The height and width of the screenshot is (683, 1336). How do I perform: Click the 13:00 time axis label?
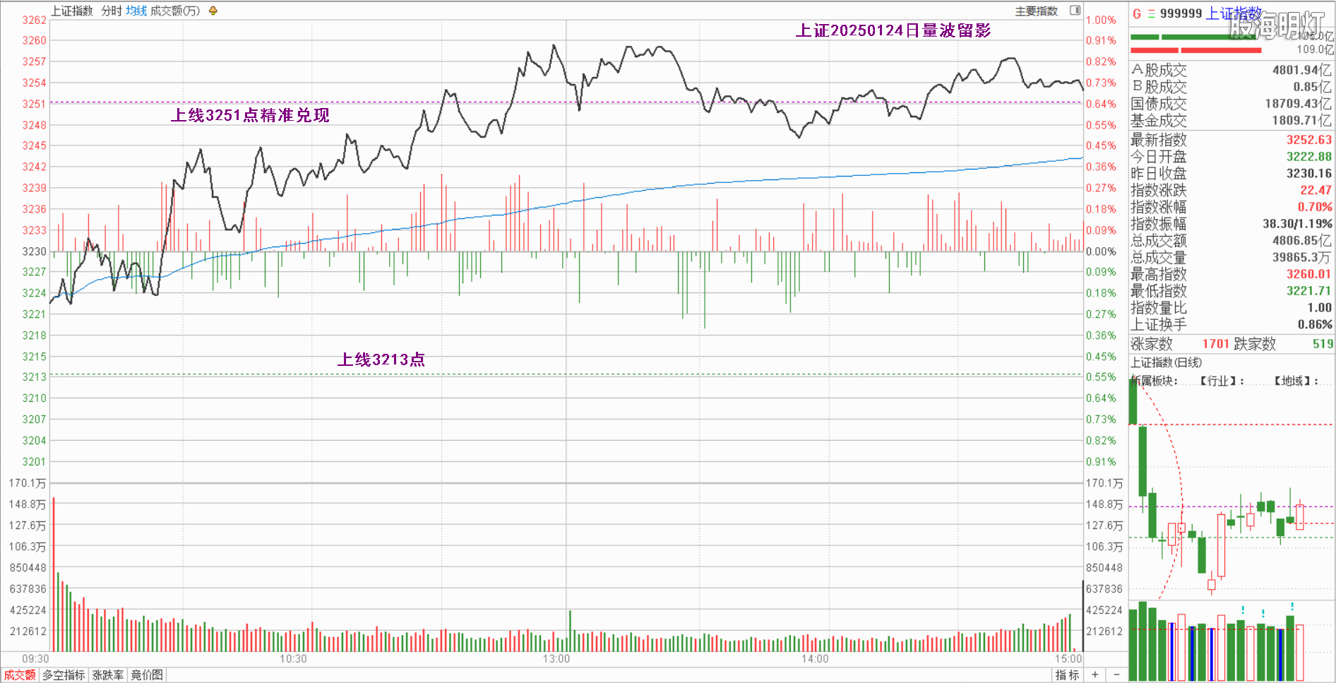coord(556,659)
